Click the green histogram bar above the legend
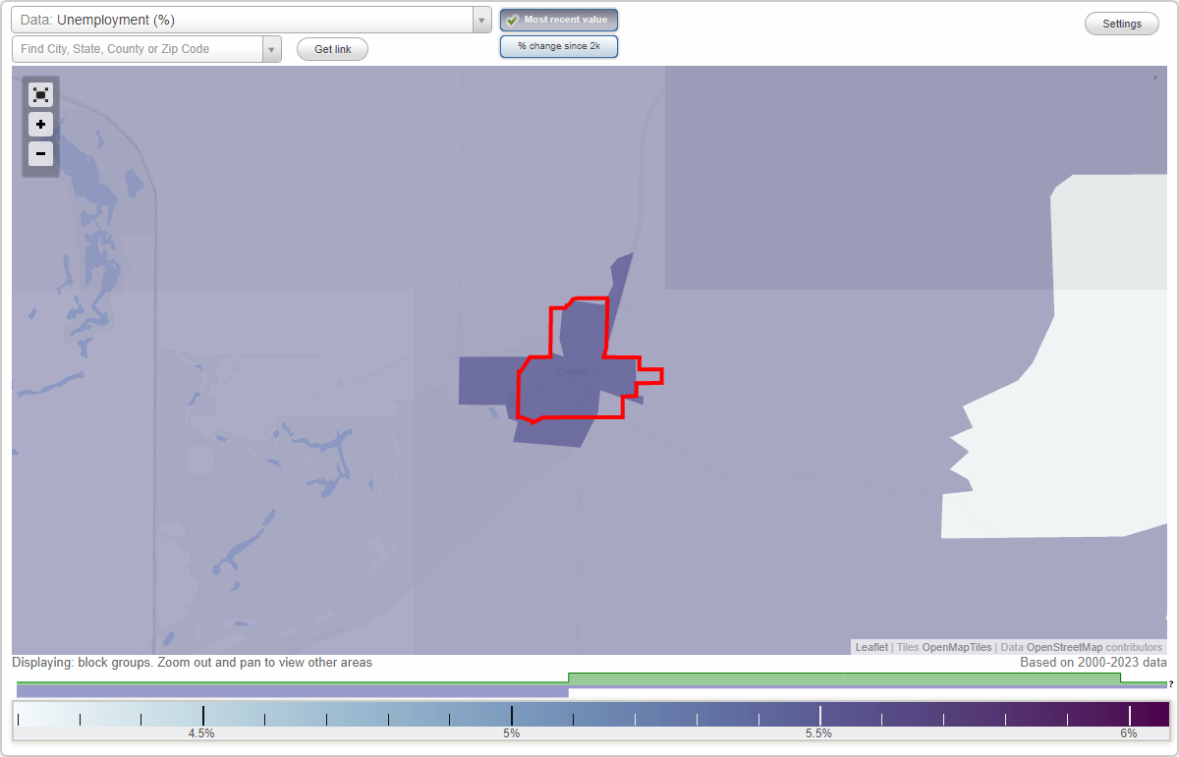This screenshot has height=757, width=1179. 844,678
